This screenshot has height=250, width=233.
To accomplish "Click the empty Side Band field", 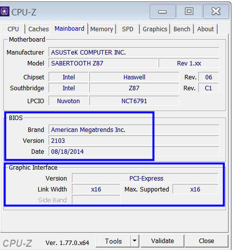I will click(x=96, y=200).
